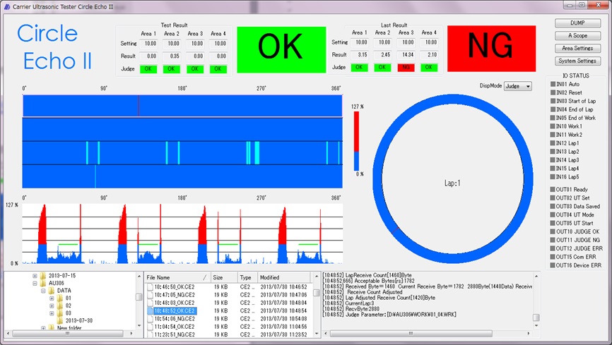The height and width of the screenshot is (345, 612).
Task: Click file icon of 10:54:06_NG.CE2
Action: [150, 319]
